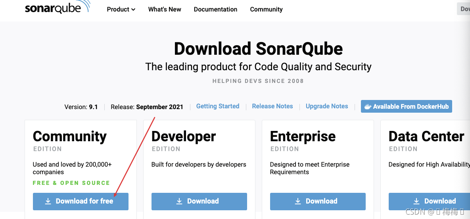Click the Release: September 2021 text
The height and width of the screenshot is (219, 470).
point(147,107)
